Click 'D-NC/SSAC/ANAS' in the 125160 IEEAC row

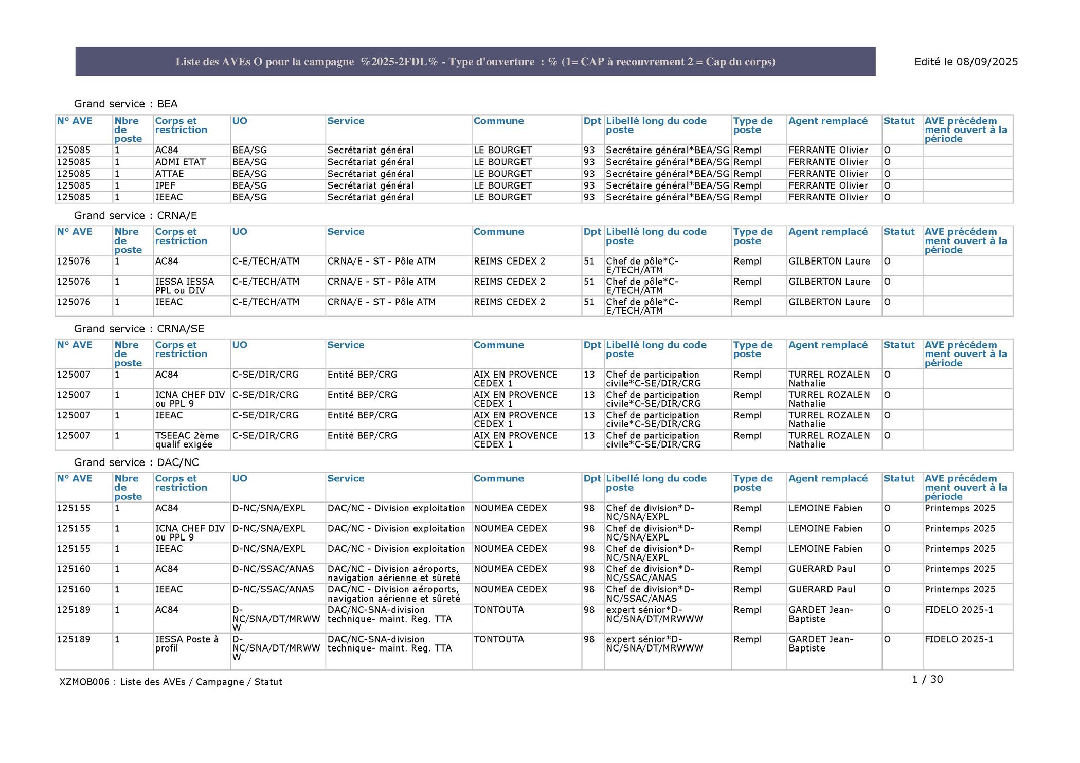(273, 589)
